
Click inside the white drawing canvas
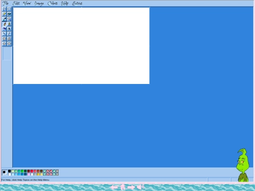[81, 46]
